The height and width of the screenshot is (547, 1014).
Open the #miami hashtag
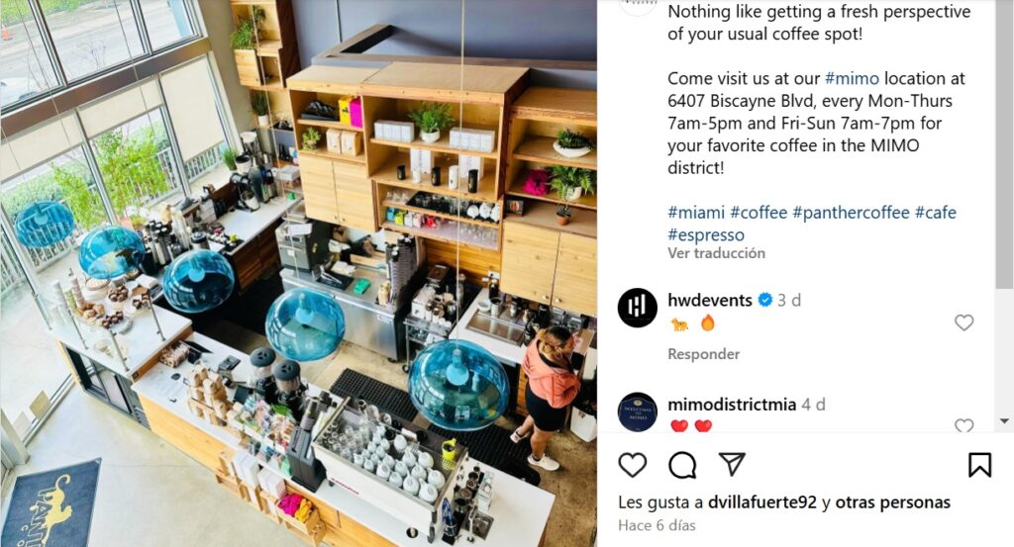[696, 213]
